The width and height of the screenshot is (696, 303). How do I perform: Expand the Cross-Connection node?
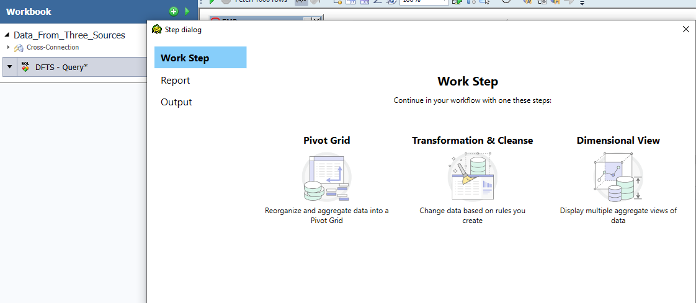click(x=8, y=47)
